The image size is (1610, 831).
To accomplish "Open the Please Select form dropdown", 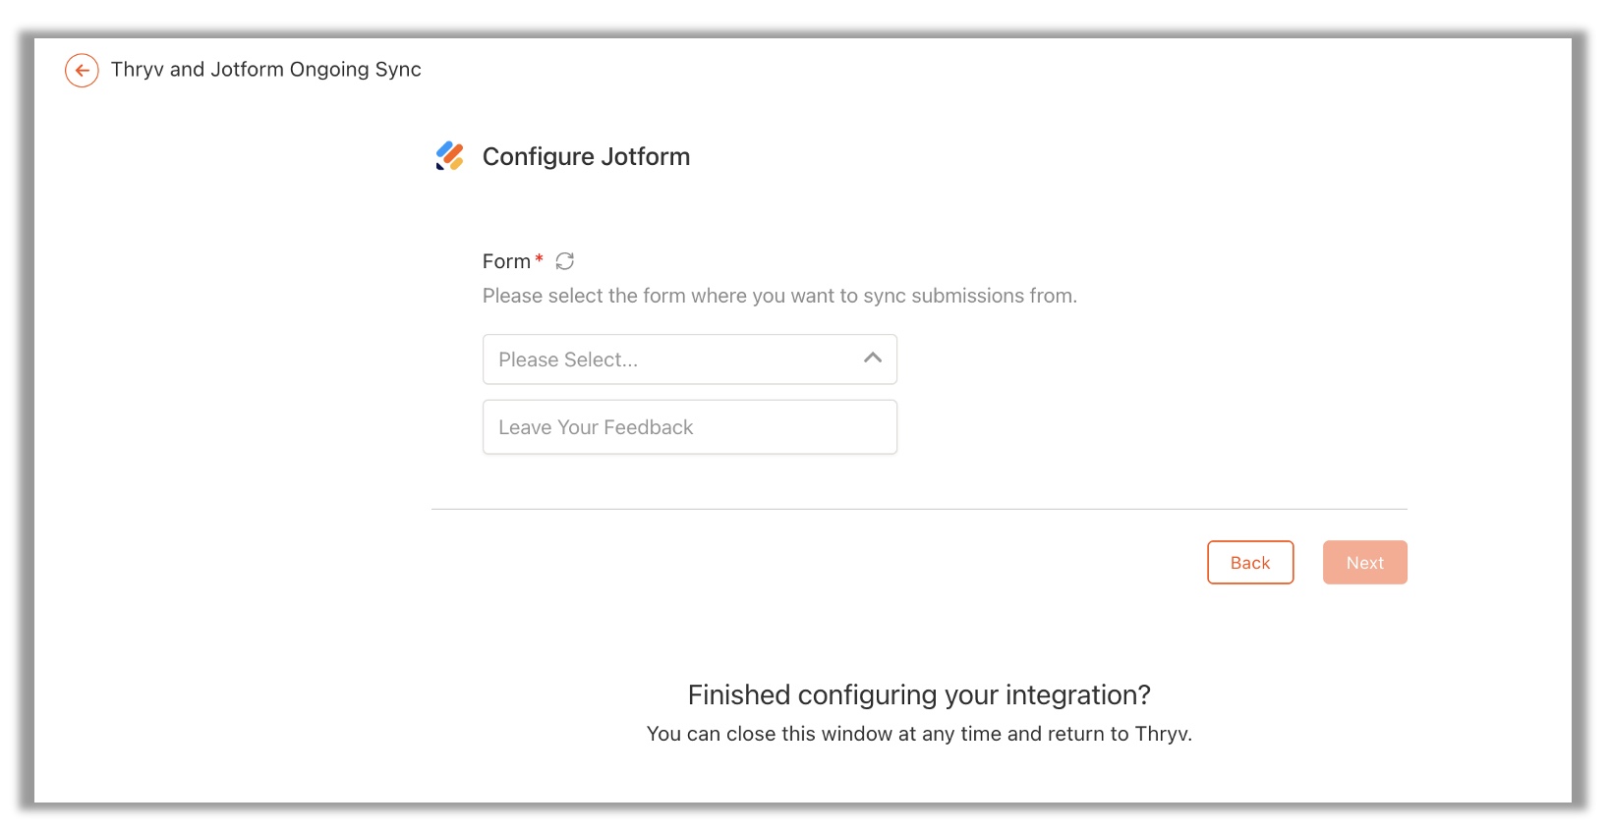I will pyautogui.click(x=690, y=360).
